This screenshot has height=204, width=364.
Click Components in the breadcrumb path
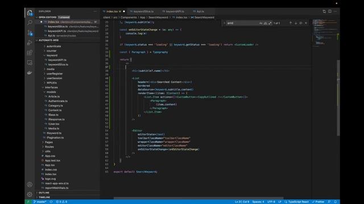tap(129, 18)
